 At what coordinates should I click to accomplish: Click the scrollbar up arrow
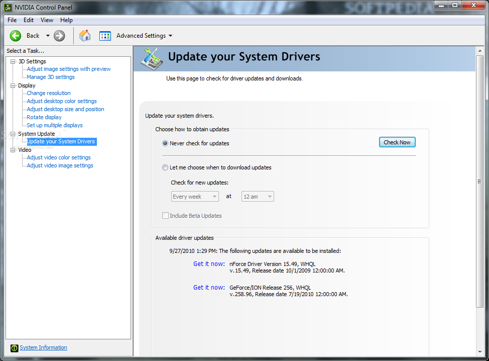coord(480,51)
